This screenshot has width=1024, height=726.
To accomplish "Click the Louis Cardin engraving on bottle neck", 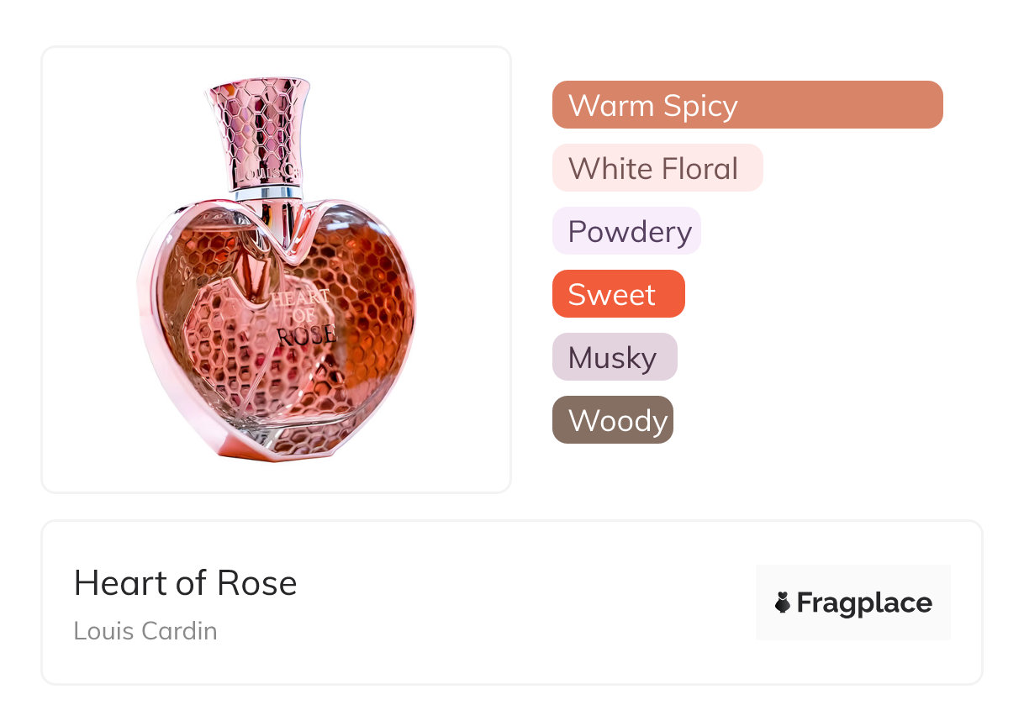I will (x=267, y=172).
